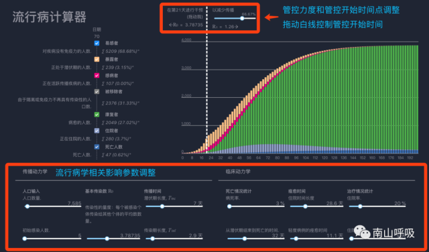Click the 日期 day value 70
Image resolution: width=429 pixels, height=252 pixels.
tap(97, 36)
